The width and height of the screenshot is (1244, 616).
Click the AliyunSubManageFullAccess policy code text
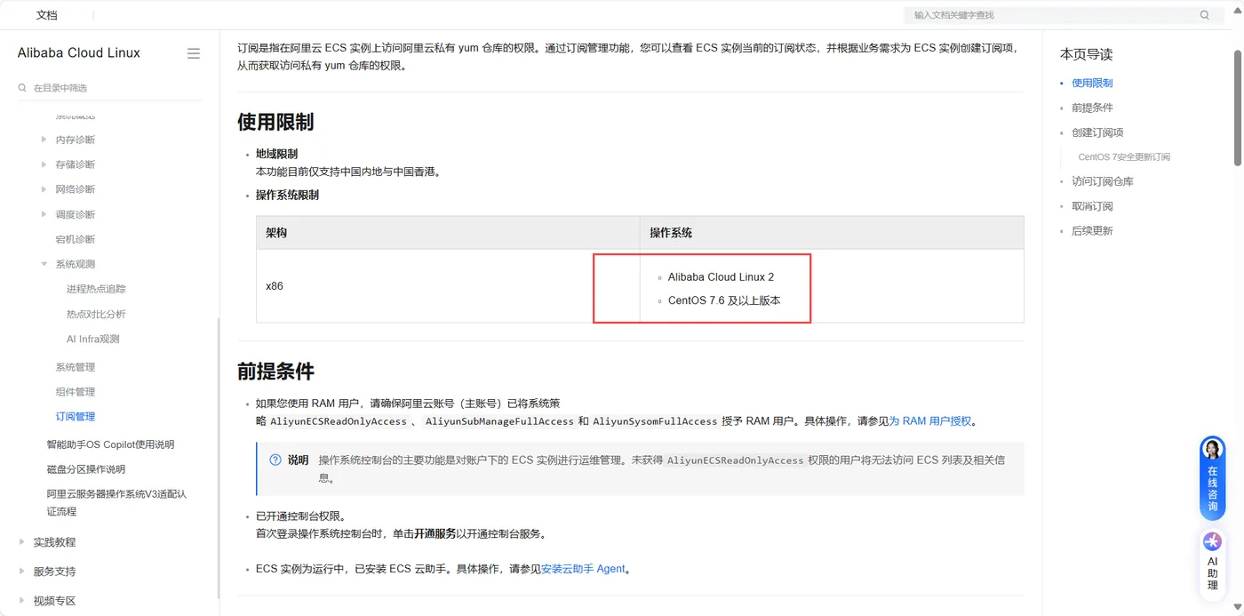click(498, 421)
